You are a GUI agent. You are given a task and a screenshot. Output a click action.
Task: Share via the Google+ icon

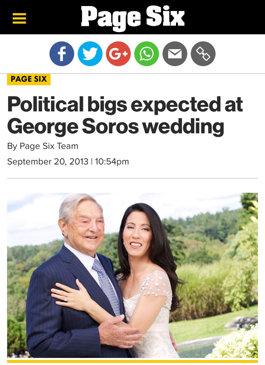(x=118, y=54)
